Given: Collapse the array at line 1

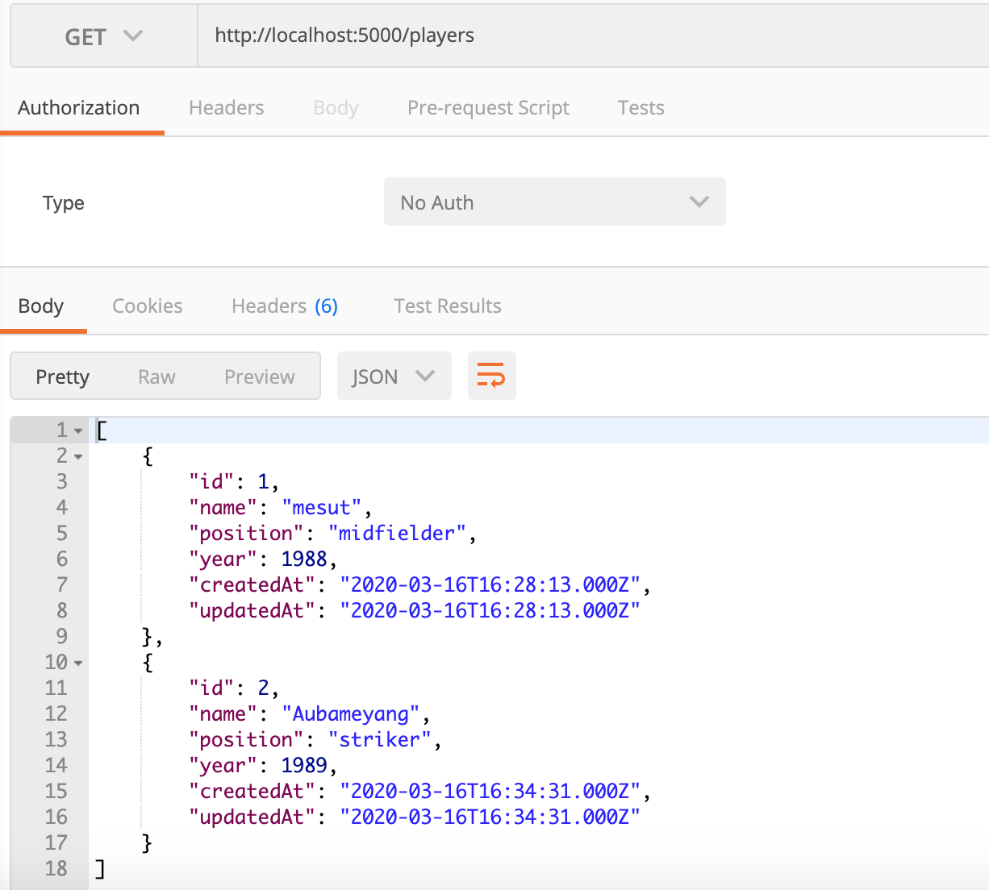Looking at the screenshot, I should (78, 431).
